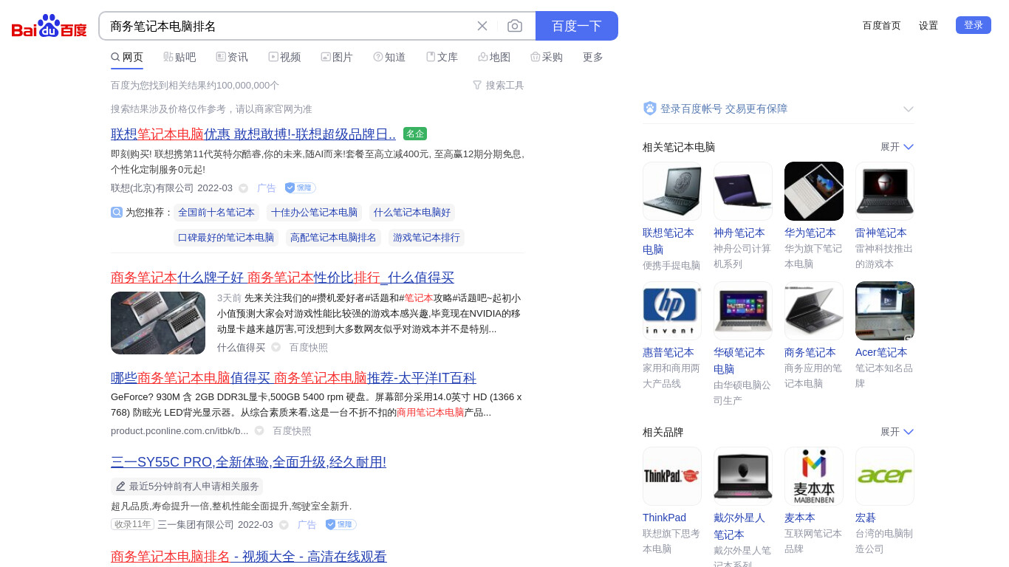1009x567 pixels.
Task: Open the 麦本本 brand logo
Action: click(814, 476)
